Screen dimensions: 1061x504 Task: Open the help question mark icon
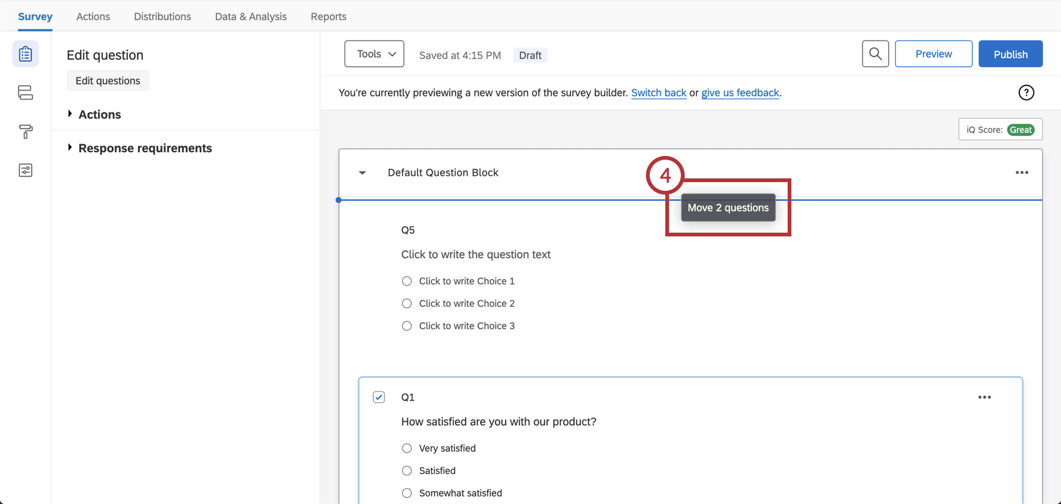click(x=1026, y=93)
